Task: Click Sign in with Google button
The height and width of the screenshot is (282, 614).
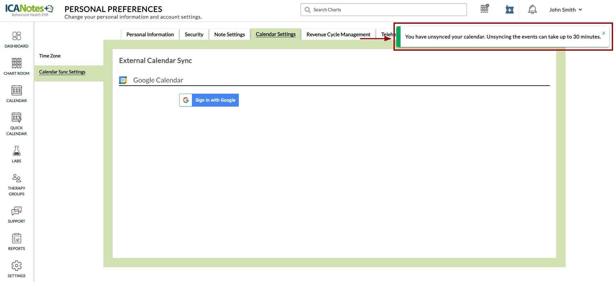Action: point(209,100)
